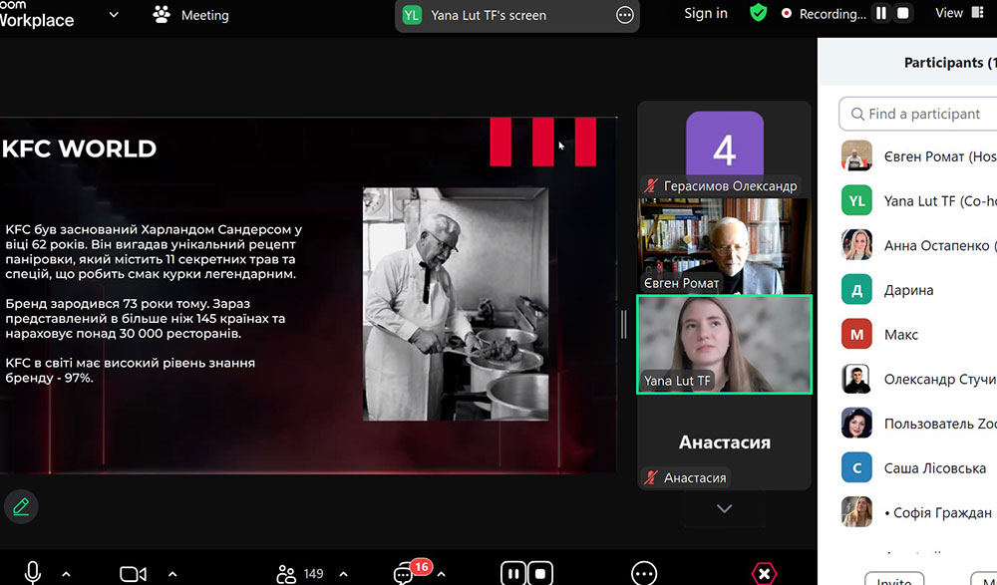Select Дарина in participants list

click(917, 290)
